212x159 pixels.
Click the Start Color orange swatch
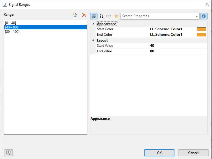(201, 29)
